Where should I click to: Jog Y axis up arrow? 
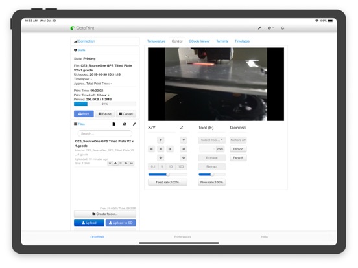click(x=161, y=140)
